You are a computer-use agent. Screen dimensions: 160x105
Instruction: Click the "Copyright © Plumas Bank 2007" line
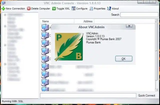[104, 39]
